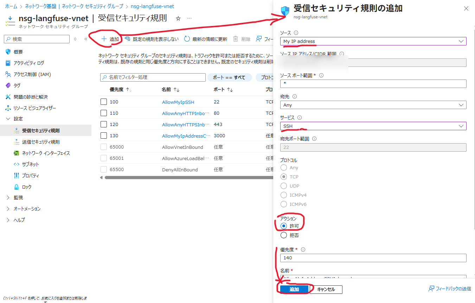Check the box for rule priority 120
Screen dimensions: 475x303
tap(103, 124)
